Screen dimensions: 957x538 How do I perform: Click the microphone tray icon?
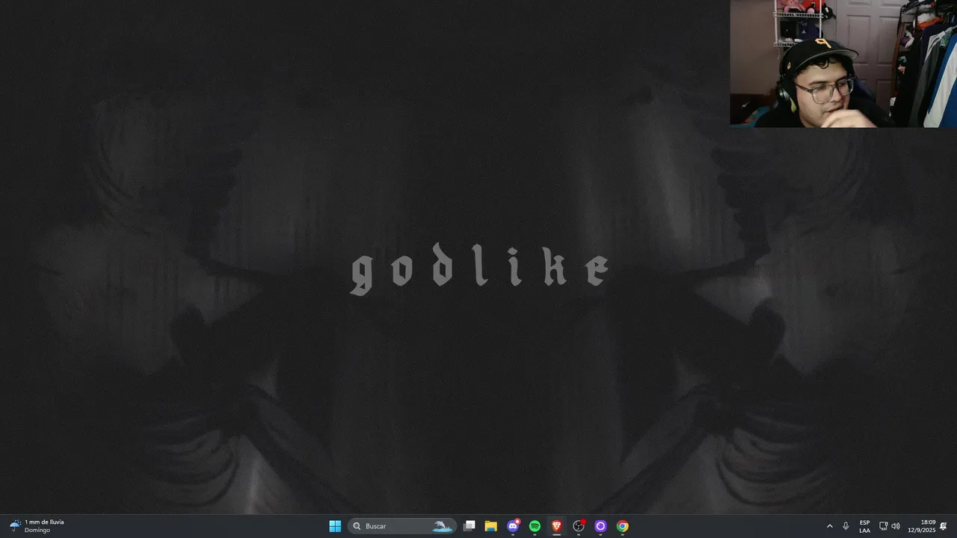click(846, 526)
